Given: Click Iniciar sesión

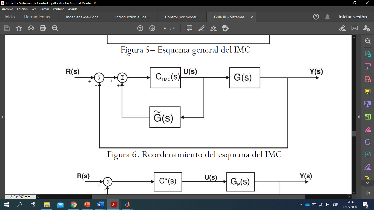Looking at the screenshot, I should pyautogui.click(x=353, y=17).
